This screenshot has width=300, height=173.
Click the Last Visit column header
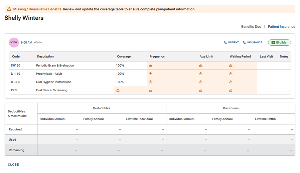[266, 57]
